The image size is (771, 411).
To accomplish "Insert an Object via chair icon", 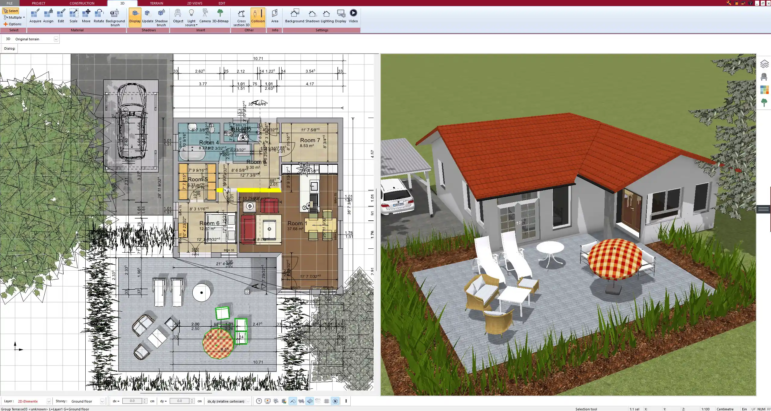I will point(178,16).
